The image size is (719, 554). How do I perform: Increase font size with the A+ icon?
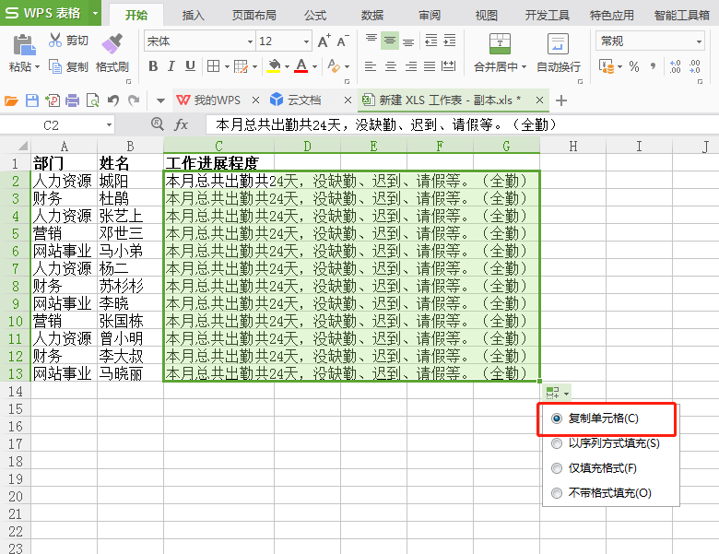tap(324, 41)
